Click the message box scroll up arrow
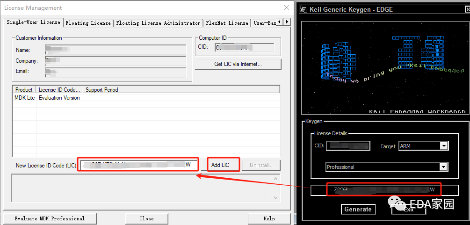 click(x=276, y=179)
